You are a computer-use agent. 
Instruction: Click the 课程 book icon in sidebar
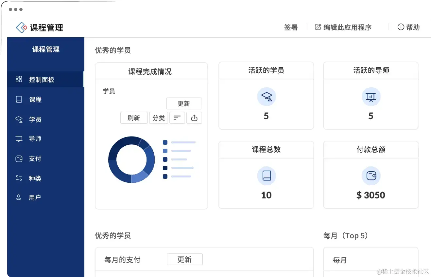click(x=19, y=100)
